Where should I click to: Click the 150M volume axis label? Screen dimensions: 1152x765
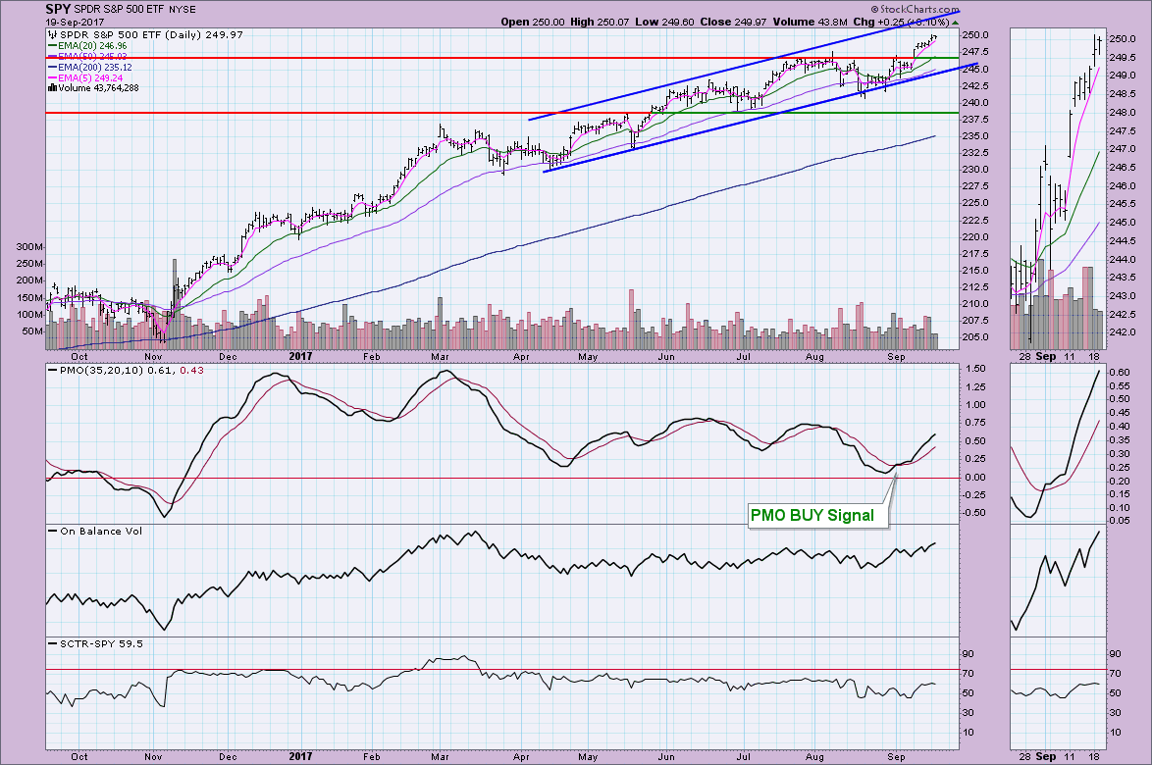tap(29, 297)
